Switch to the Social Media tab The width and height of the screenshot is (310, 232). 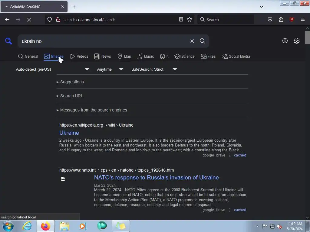pos(236,56)
